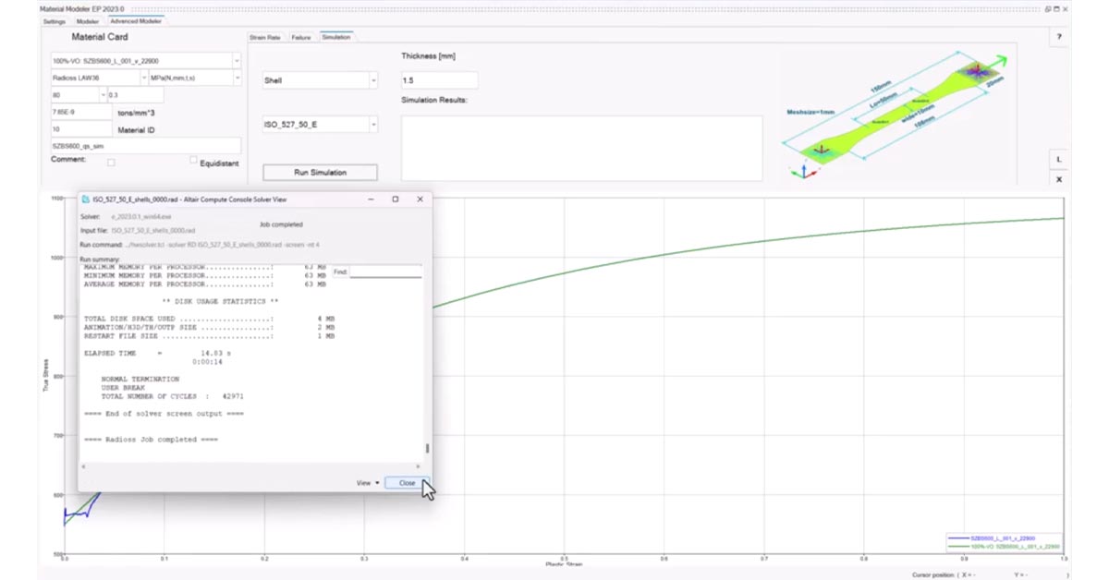This screenshot has height=580, width=1109.
Task: Maximize the Solver View dialog
Action: tap(395, 199)
